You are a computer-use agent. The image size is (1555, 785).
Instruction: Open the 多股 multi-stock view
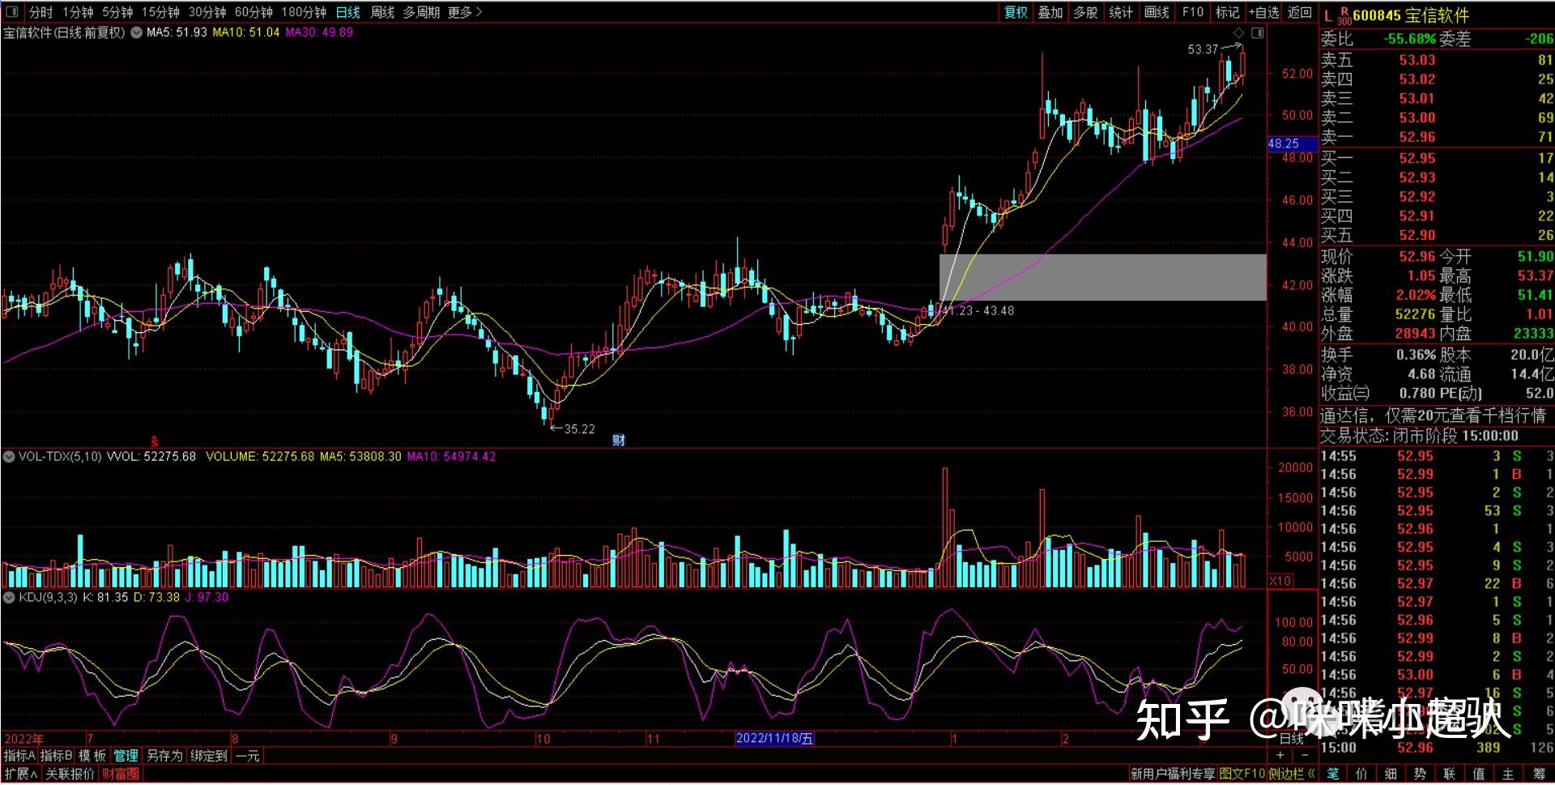[x=1085, y=12]
